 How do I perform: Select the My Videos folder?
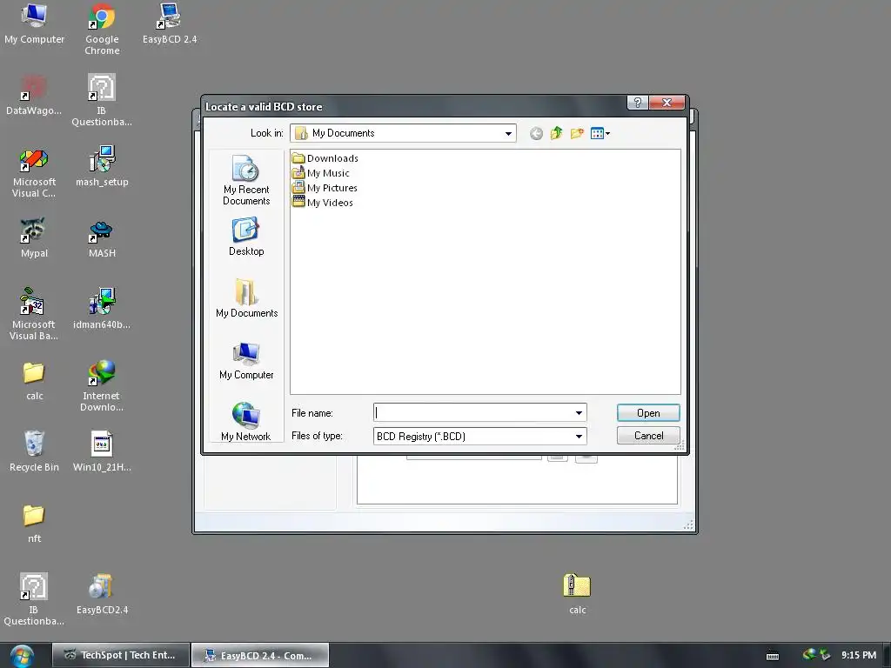[322, 202]
